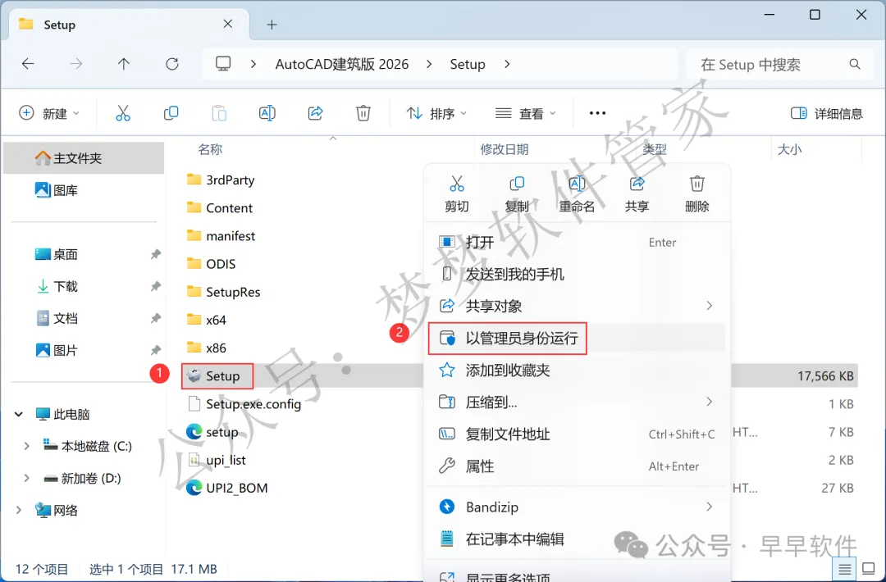This screenshot has width=886, height=582.
Task: Expand the 共享对象 submenu arrow
Action: 709,306
